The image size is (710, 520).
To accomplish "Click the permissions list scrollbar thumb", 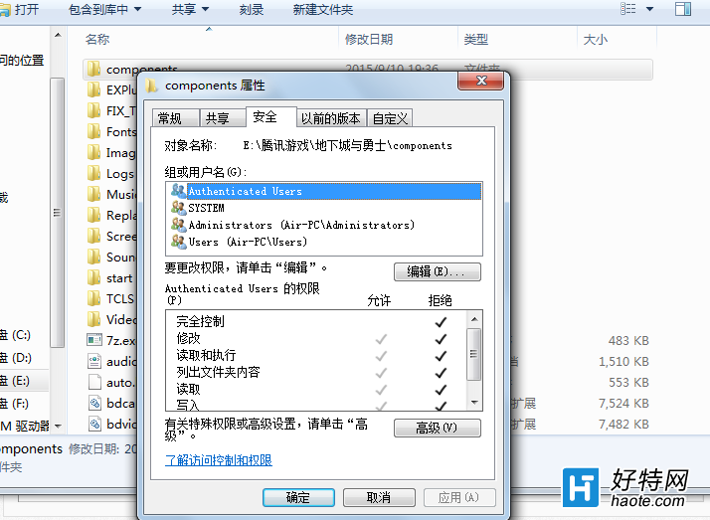I will [474, 354].
